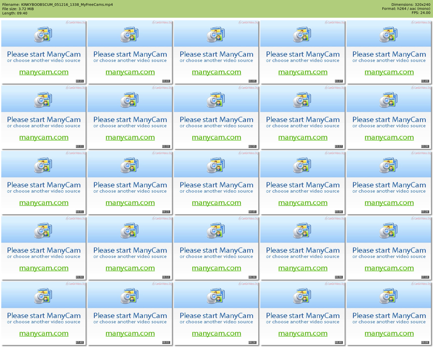View the frame captured at 02:55
The width and height of the screenshot is (433, 347).
216,117
